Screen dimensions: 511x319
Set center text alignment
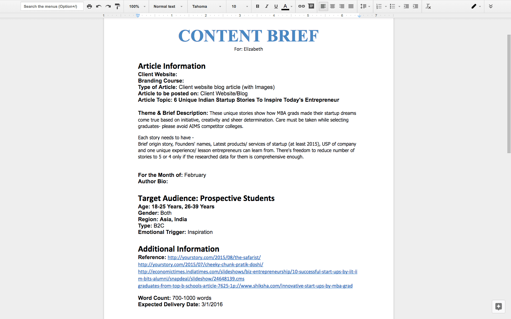(x=333, y=6)
